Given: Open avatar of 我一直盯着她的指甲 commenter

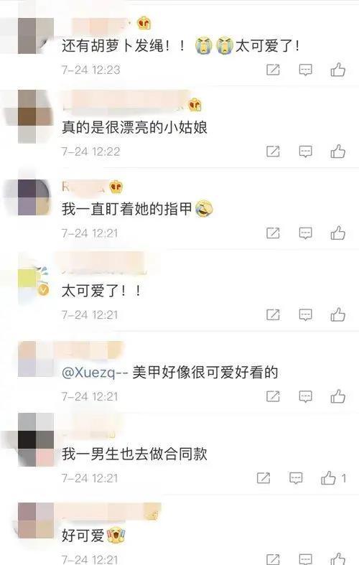Looking at the screenshot, I should pyautogui.click(x=36, y=197).
